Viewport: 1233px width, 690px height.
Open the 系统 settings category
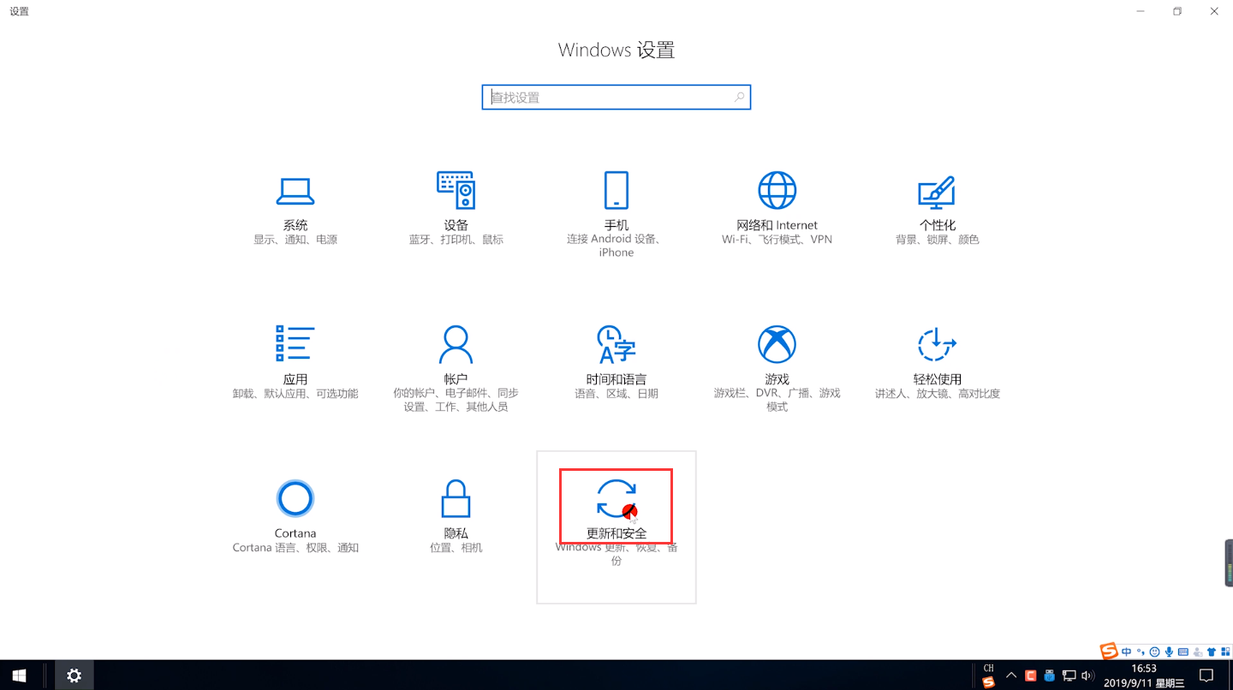(x=295, y=210)
